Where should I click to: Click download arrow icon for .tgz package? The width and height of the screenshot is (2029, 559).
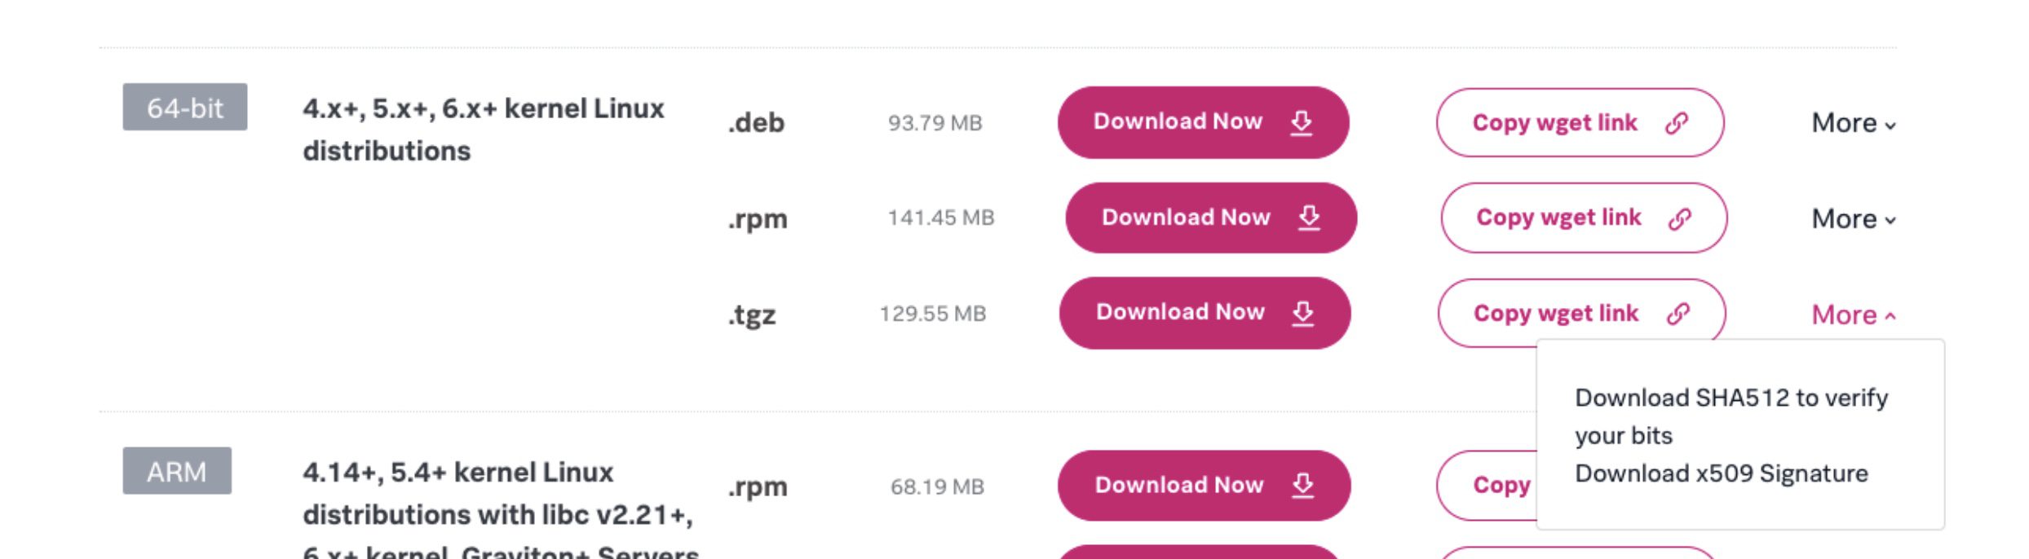click(1303, 313)
